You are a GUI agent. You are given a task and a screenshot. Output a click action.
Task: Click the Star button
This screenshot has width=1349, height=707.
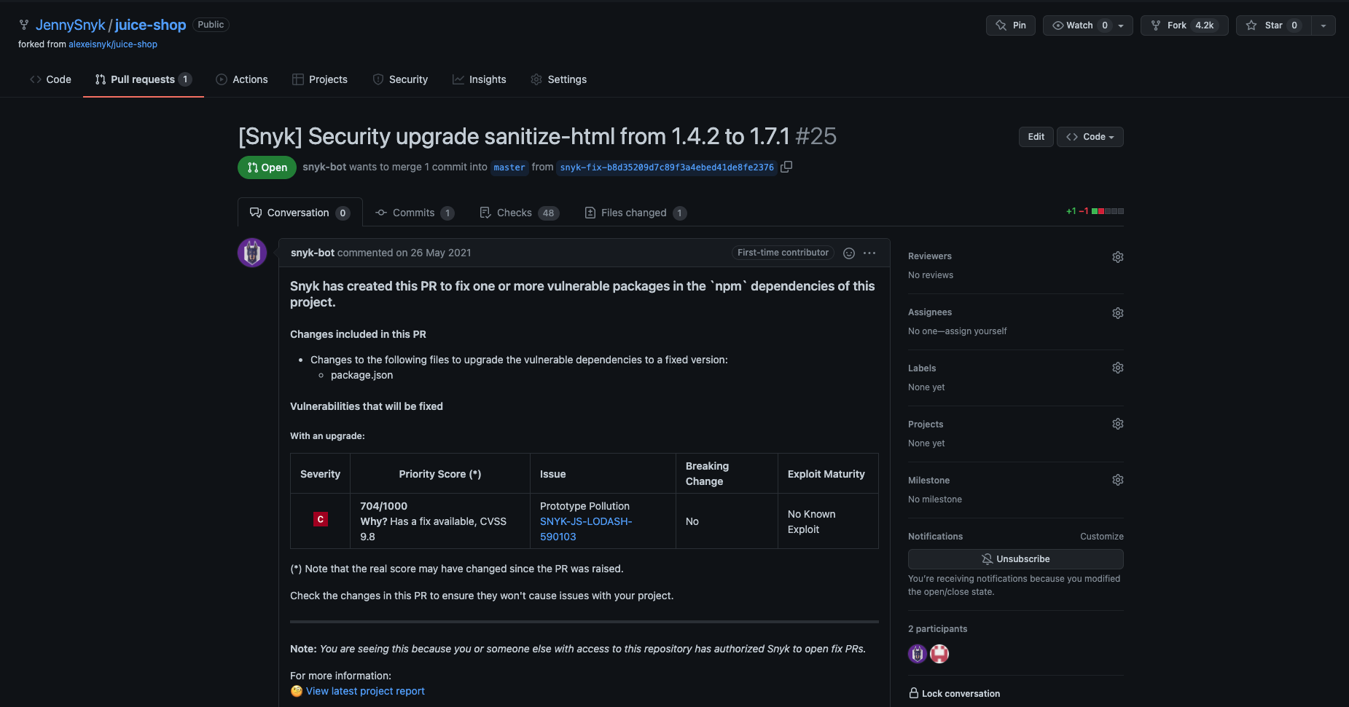1273,25
